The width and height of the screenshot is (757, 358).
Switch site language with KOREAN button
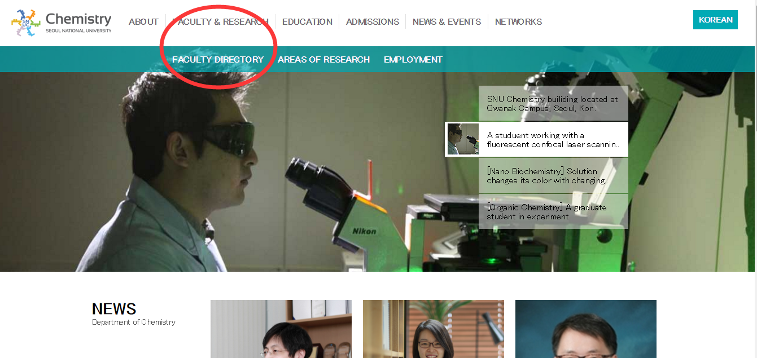[x=715, y=20]
